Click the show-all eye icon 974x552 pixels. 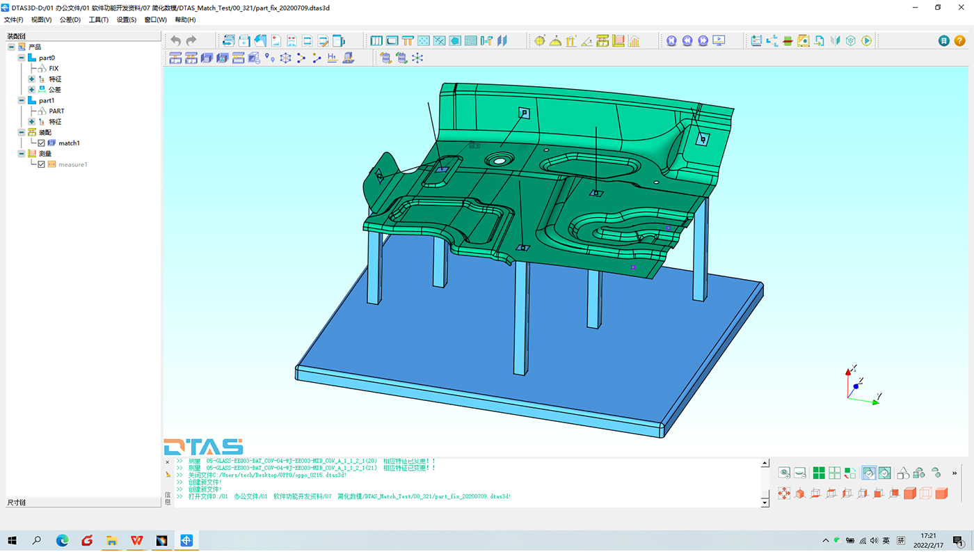784,473
